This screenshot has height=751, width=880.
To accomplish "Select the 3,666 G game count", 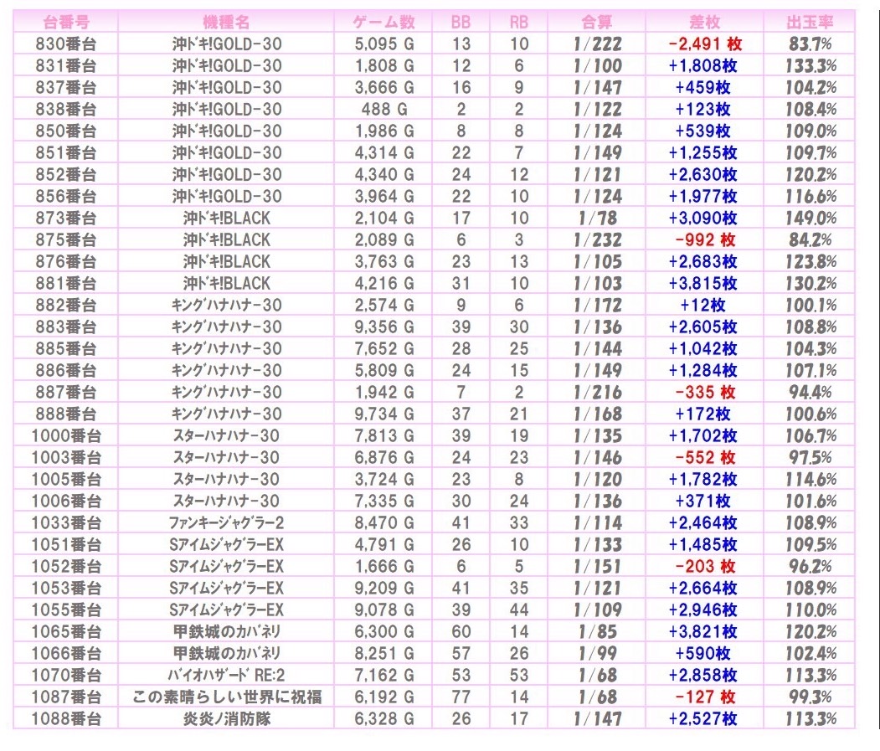I will pos(383,88).
